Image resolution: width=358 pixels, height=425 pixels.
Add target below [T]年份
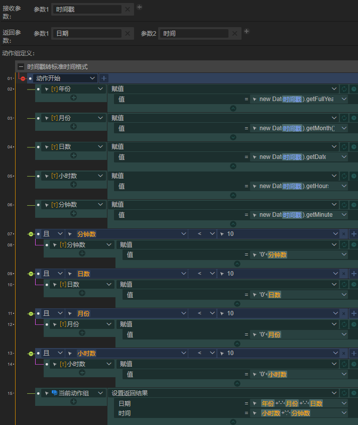[74, 98]
